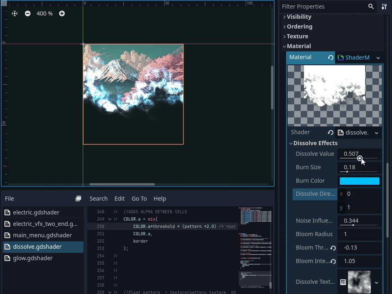The width and height of the screenshot is (392, 294).
Task: Click the electric.gdshader file icon
Action: (7, 212)
